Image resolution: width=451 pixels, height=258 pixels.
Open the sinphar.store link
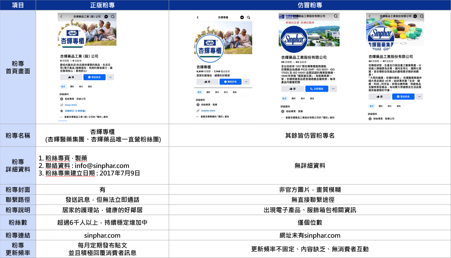pyautogui.click(x=208, y=111)
